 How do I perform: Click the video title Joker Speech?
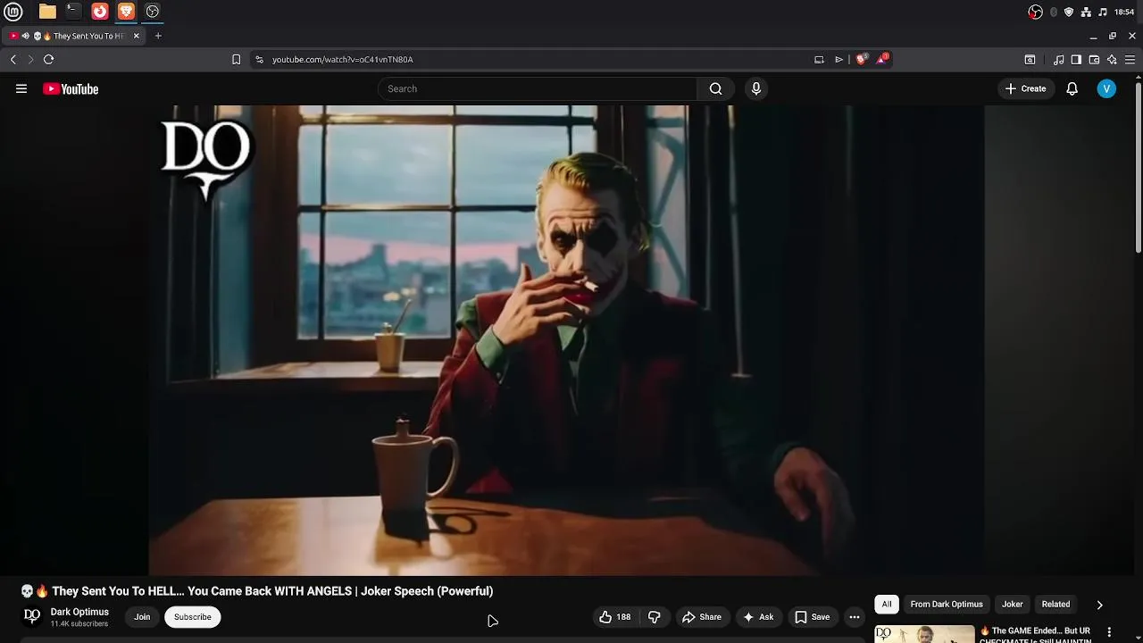tap(257, 591)
